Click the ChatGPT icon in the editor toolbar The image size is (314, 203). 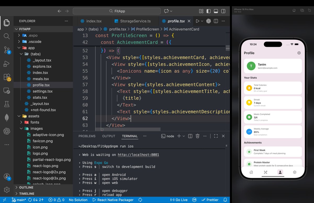pyautogui.click(x=209, y=21)
